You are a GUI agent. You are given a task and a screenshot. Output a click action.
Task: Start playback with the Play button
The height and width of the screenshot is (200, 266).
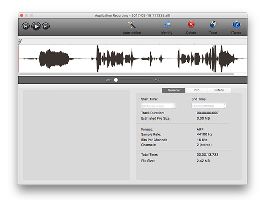[36, 27]
